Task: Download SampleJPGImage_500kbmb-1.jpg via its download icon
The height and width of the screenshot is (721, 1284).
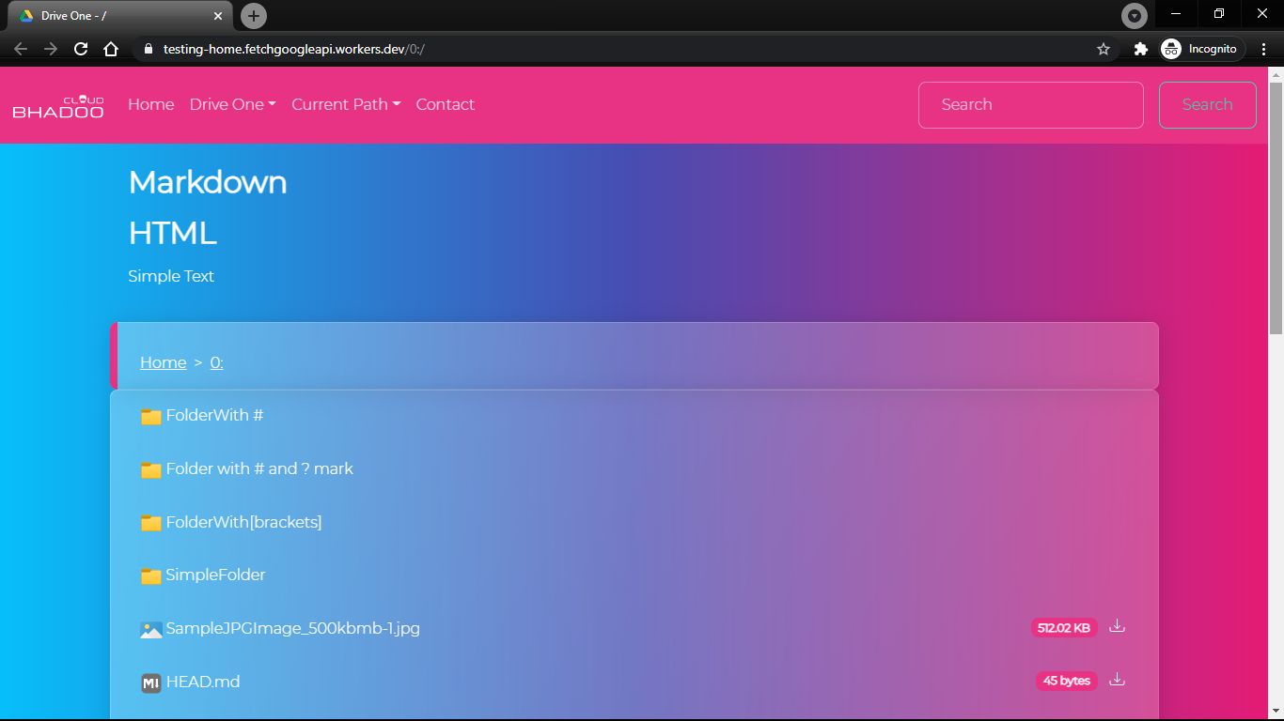Action: click(1117, 626)
